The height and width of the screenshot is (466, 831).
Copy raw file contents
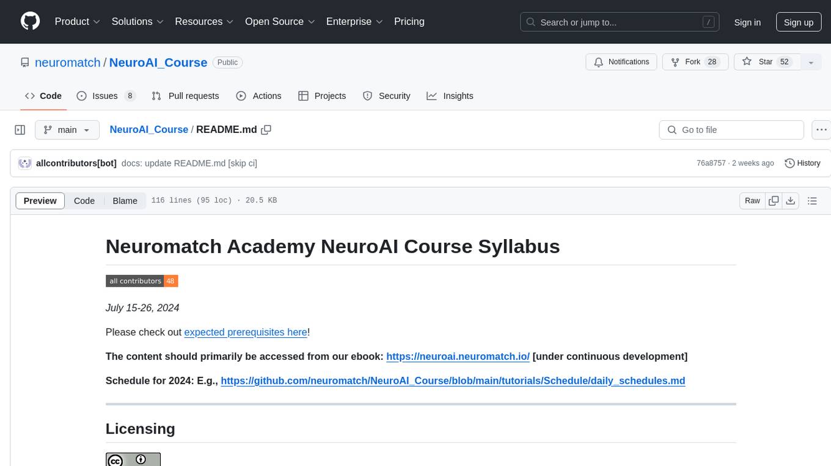(x=774, y=201)
